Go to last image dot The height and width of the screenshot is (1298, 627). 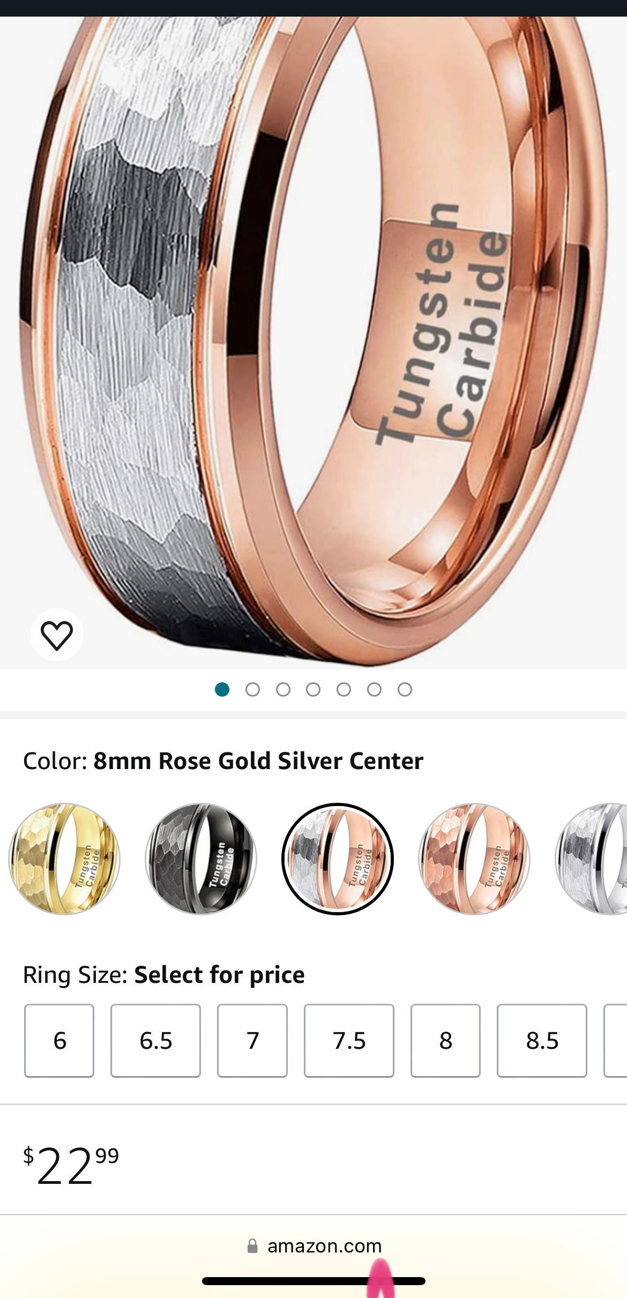pos(405,689)
